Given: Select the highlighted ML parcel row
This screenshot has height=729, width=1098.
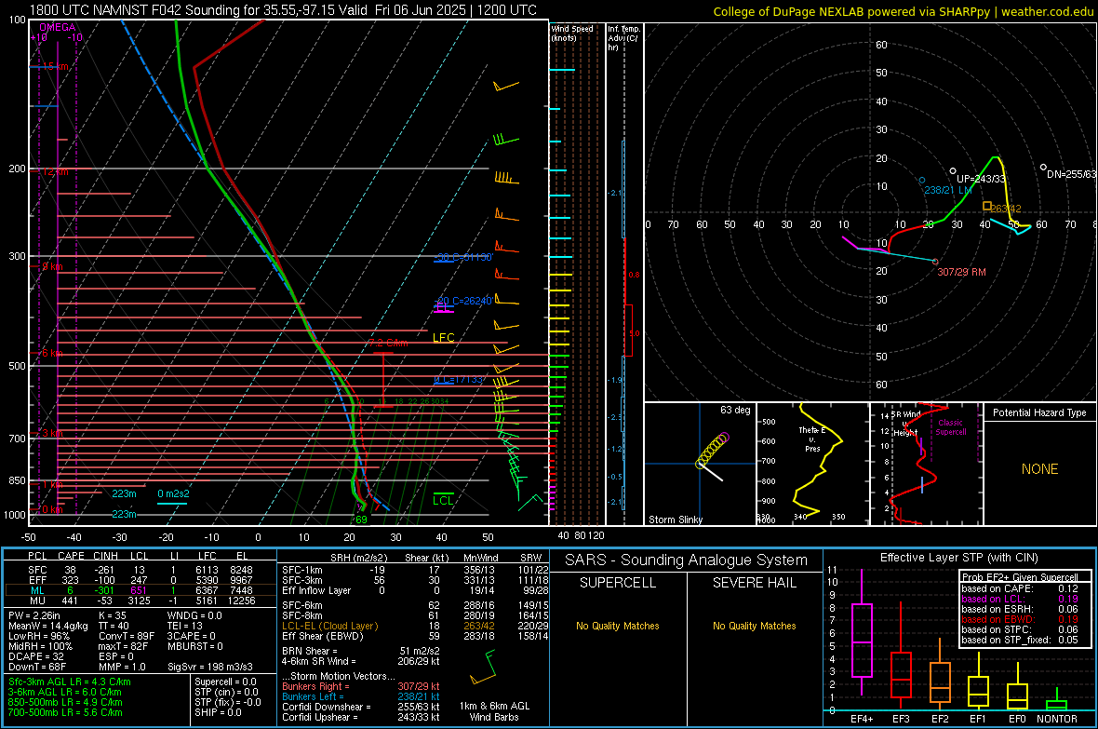Looking at the screenshot, I should click(x=141, y=591).
